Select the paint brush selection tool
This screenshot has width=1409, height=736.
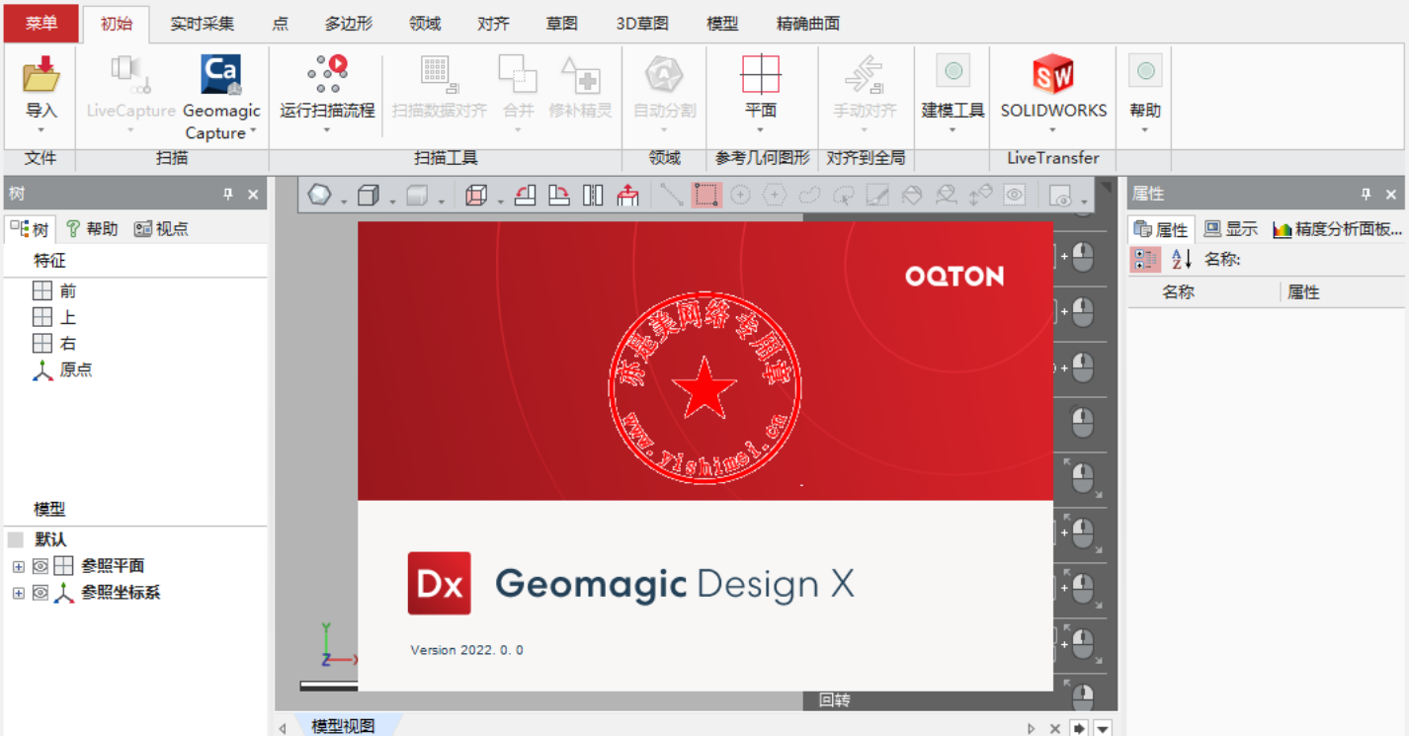click(877, 196)
